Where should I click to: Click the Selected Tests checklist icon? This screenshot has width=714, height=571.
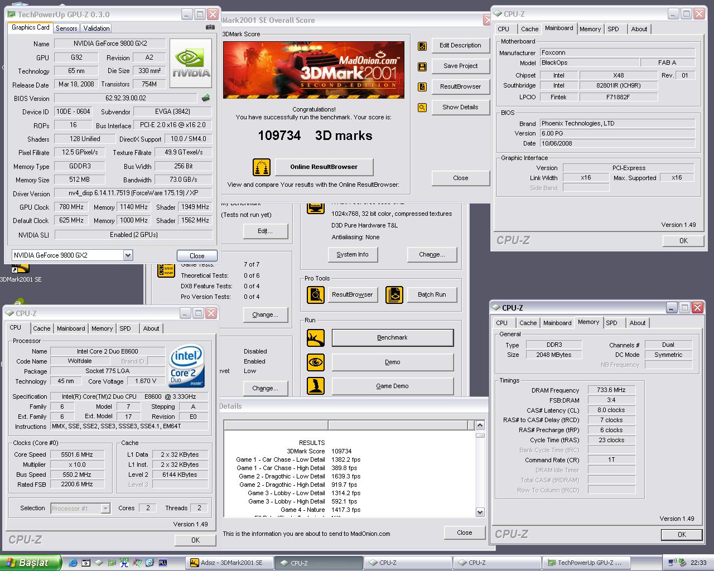tap(166, 270)
